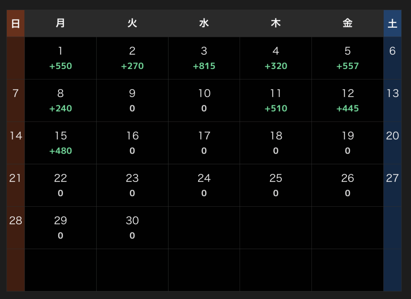Open day 15 showing +480
This screenshot has width=411, height=299.
[61, 143]
